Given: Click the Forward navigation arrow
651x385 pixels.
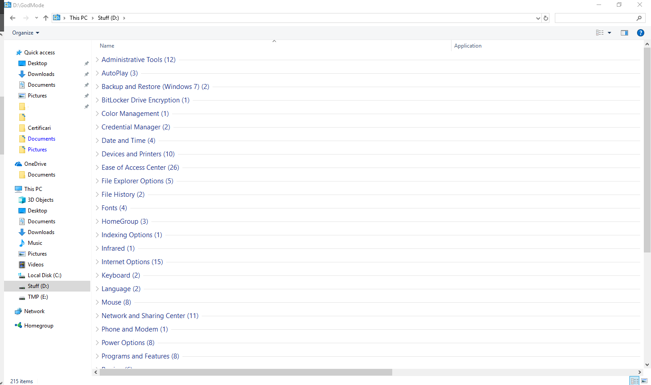Looking at the screenshot, I should [26, 18].
